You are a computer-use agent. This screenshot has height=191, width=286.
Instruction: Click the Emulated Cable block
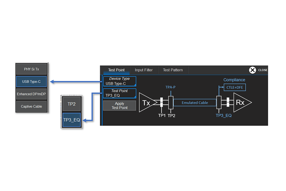point(195,103)
